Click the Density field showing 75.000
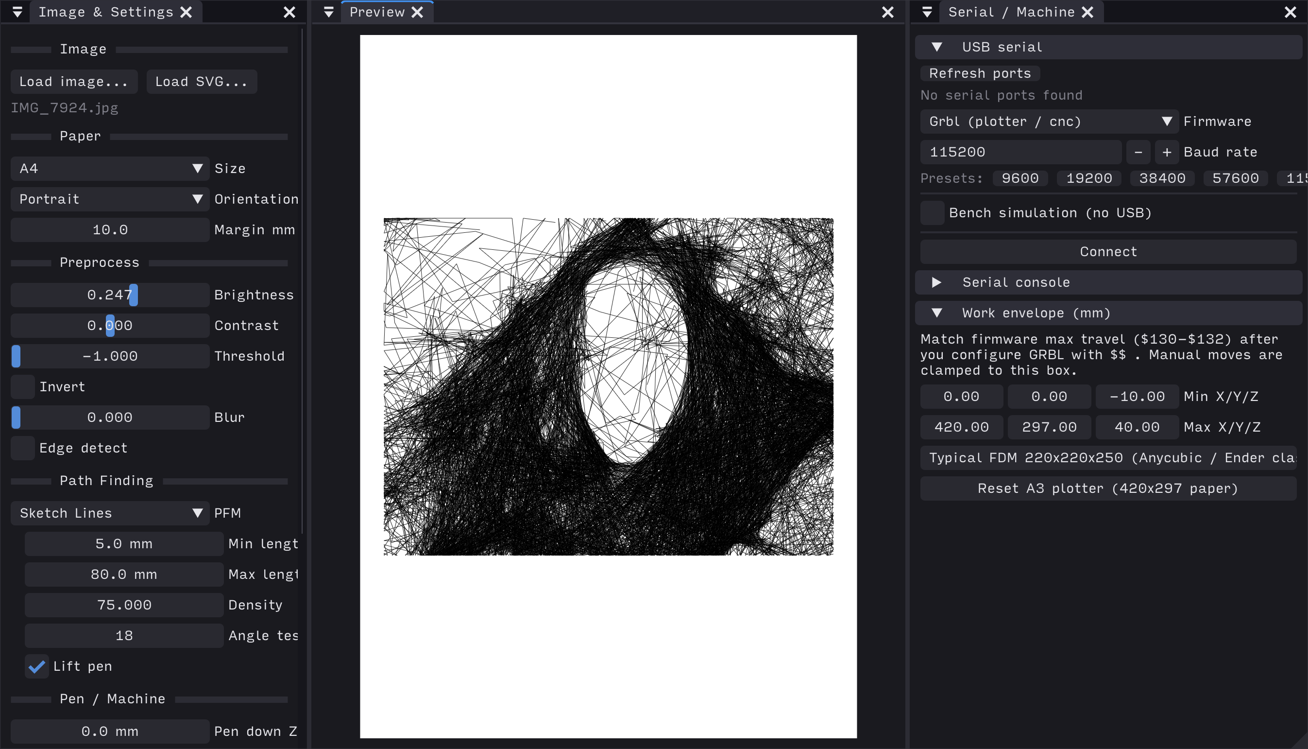Viewport: 1308px width, 749px height. click(x=124, y=605)
